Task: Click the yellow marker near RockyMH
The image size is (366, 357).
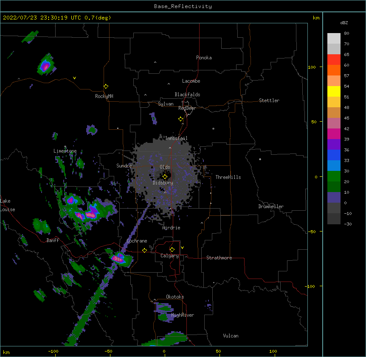Action: tap(106, 86)
